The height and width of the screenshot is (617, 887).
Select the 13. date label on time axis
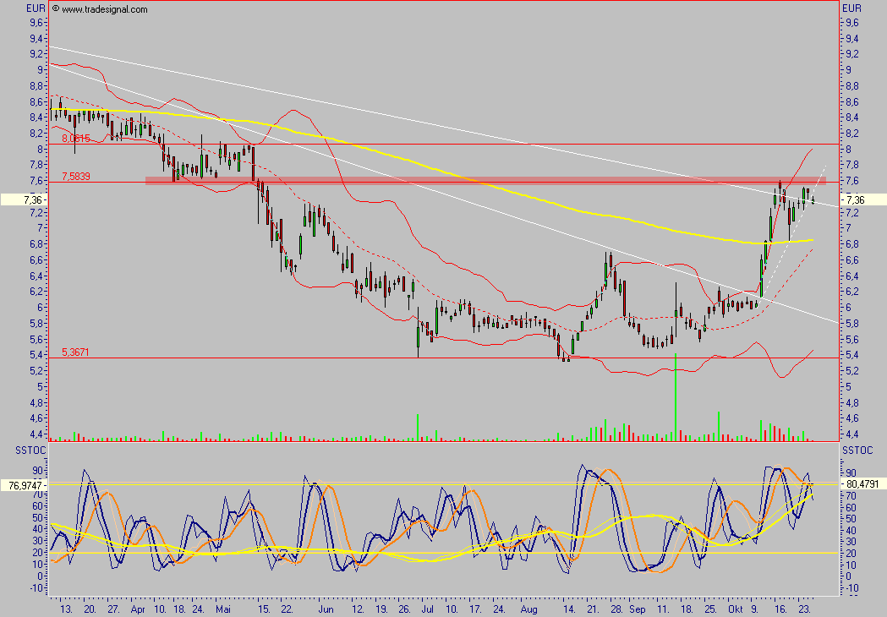(x=66, y=609)
